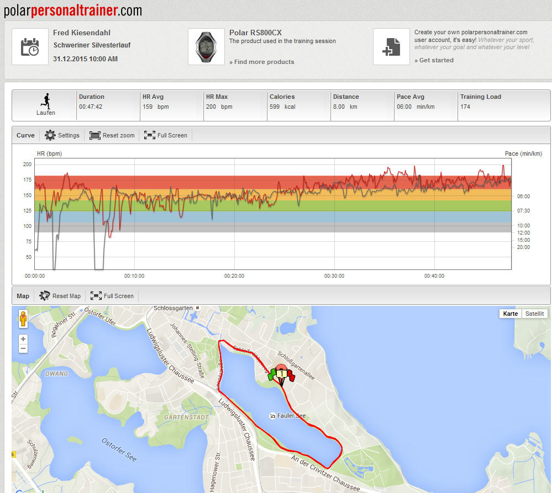Click the map Full Screen icon
Viewport: 552px width, 493px height.
click(x=96, y=296)
